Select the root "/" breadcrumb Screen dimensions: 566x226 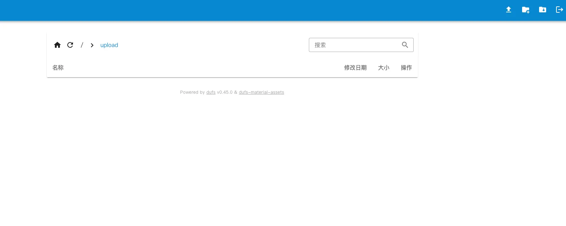pyautogui.click(x=82, y=45)
